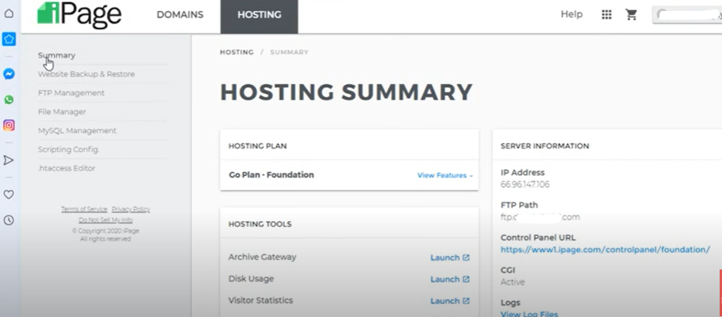Open Privacy Policy link
Viewport: 722px width, 317px height.
pyautogui.click(x=131, y=210)
